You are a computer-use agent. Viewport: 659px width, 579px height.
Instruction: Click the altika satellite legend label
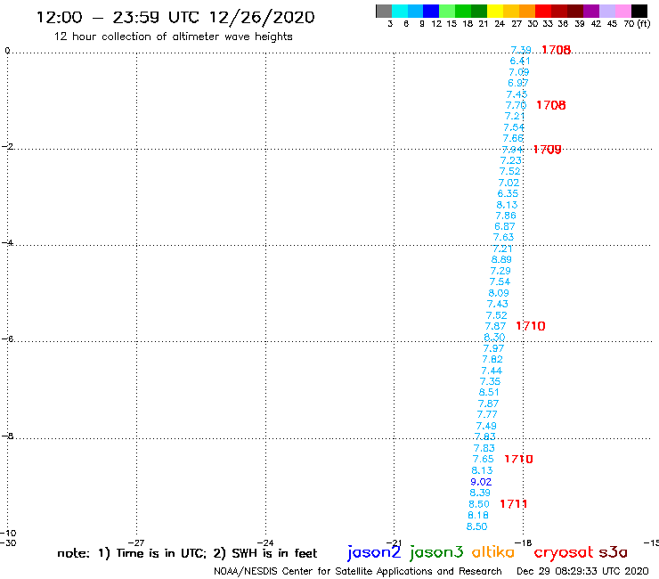click(x=493, y=552)
